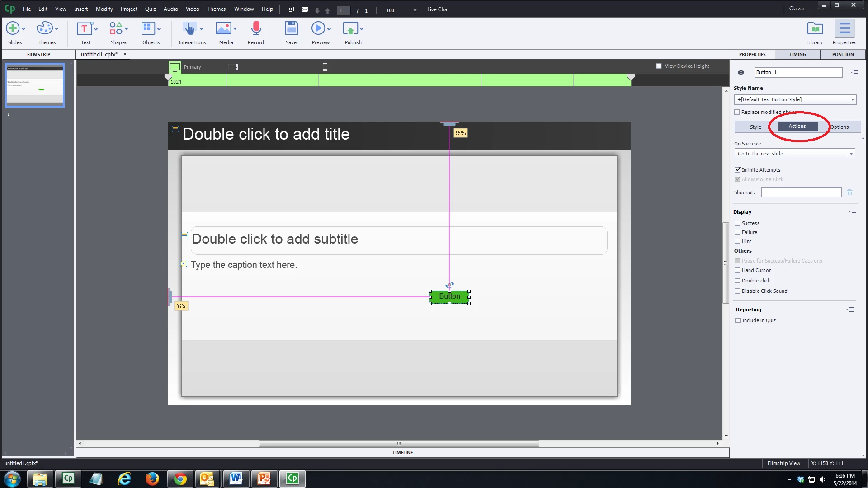Select the mobile device breakpoint icon

[325, 67]
